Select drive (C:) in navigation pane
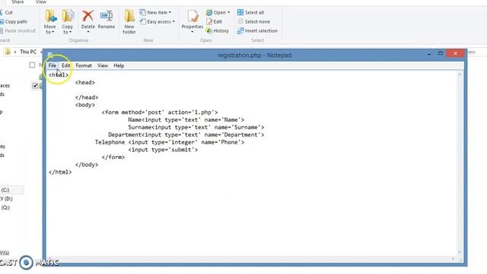This screenshot has height=274, width=487. (x=5, y=190)
